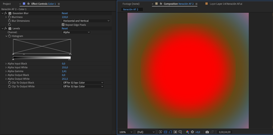The width and height of the screenshot is (273, 135).
Task: Click Alpha Output White value 251,5
Action: coord(65,79)
